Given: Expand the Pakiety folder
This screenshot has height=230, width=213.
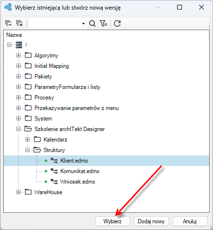Looking at the screenshot, I should [18, 77].
